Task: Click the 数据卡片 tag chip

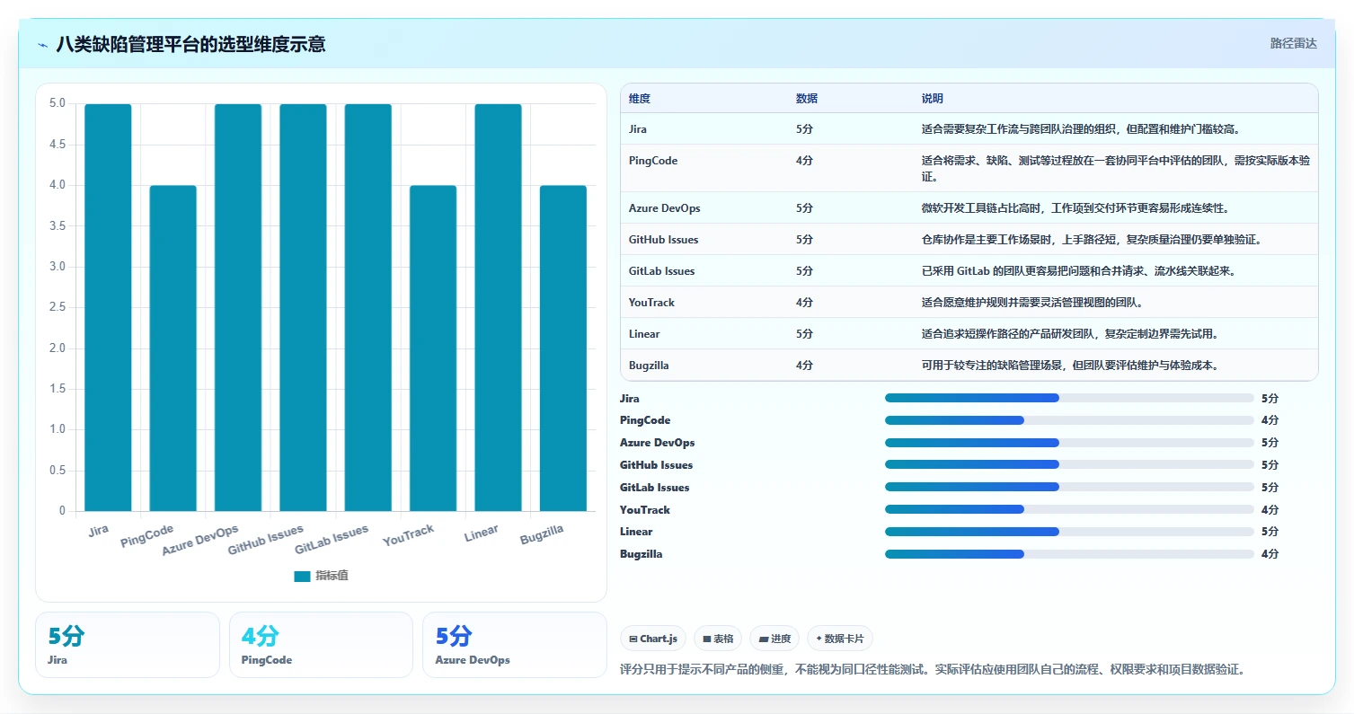Action: [839, 639]
